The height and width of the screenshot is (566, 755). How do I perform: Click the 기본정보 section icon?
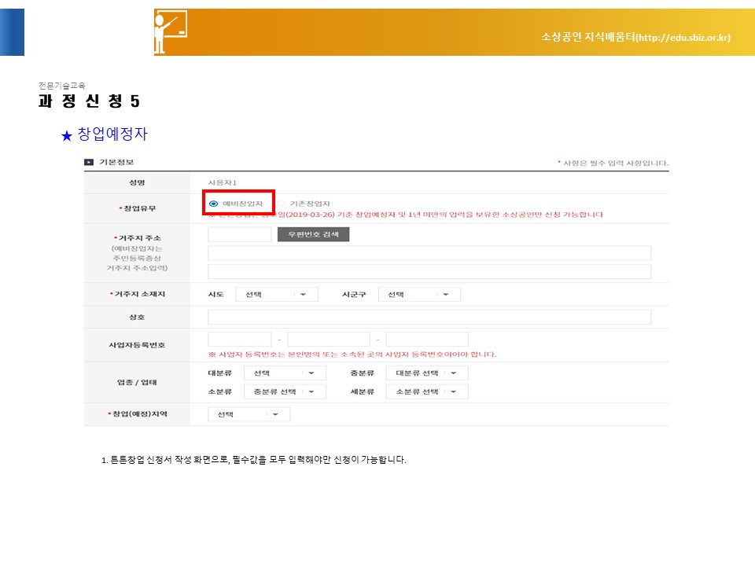coord(89,162)
